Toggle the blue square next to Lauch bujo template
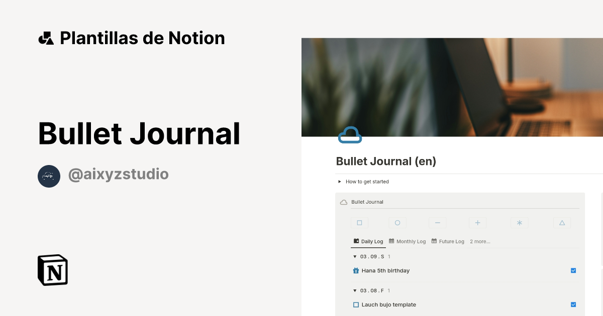603x316 pixels. pos(356,304)
